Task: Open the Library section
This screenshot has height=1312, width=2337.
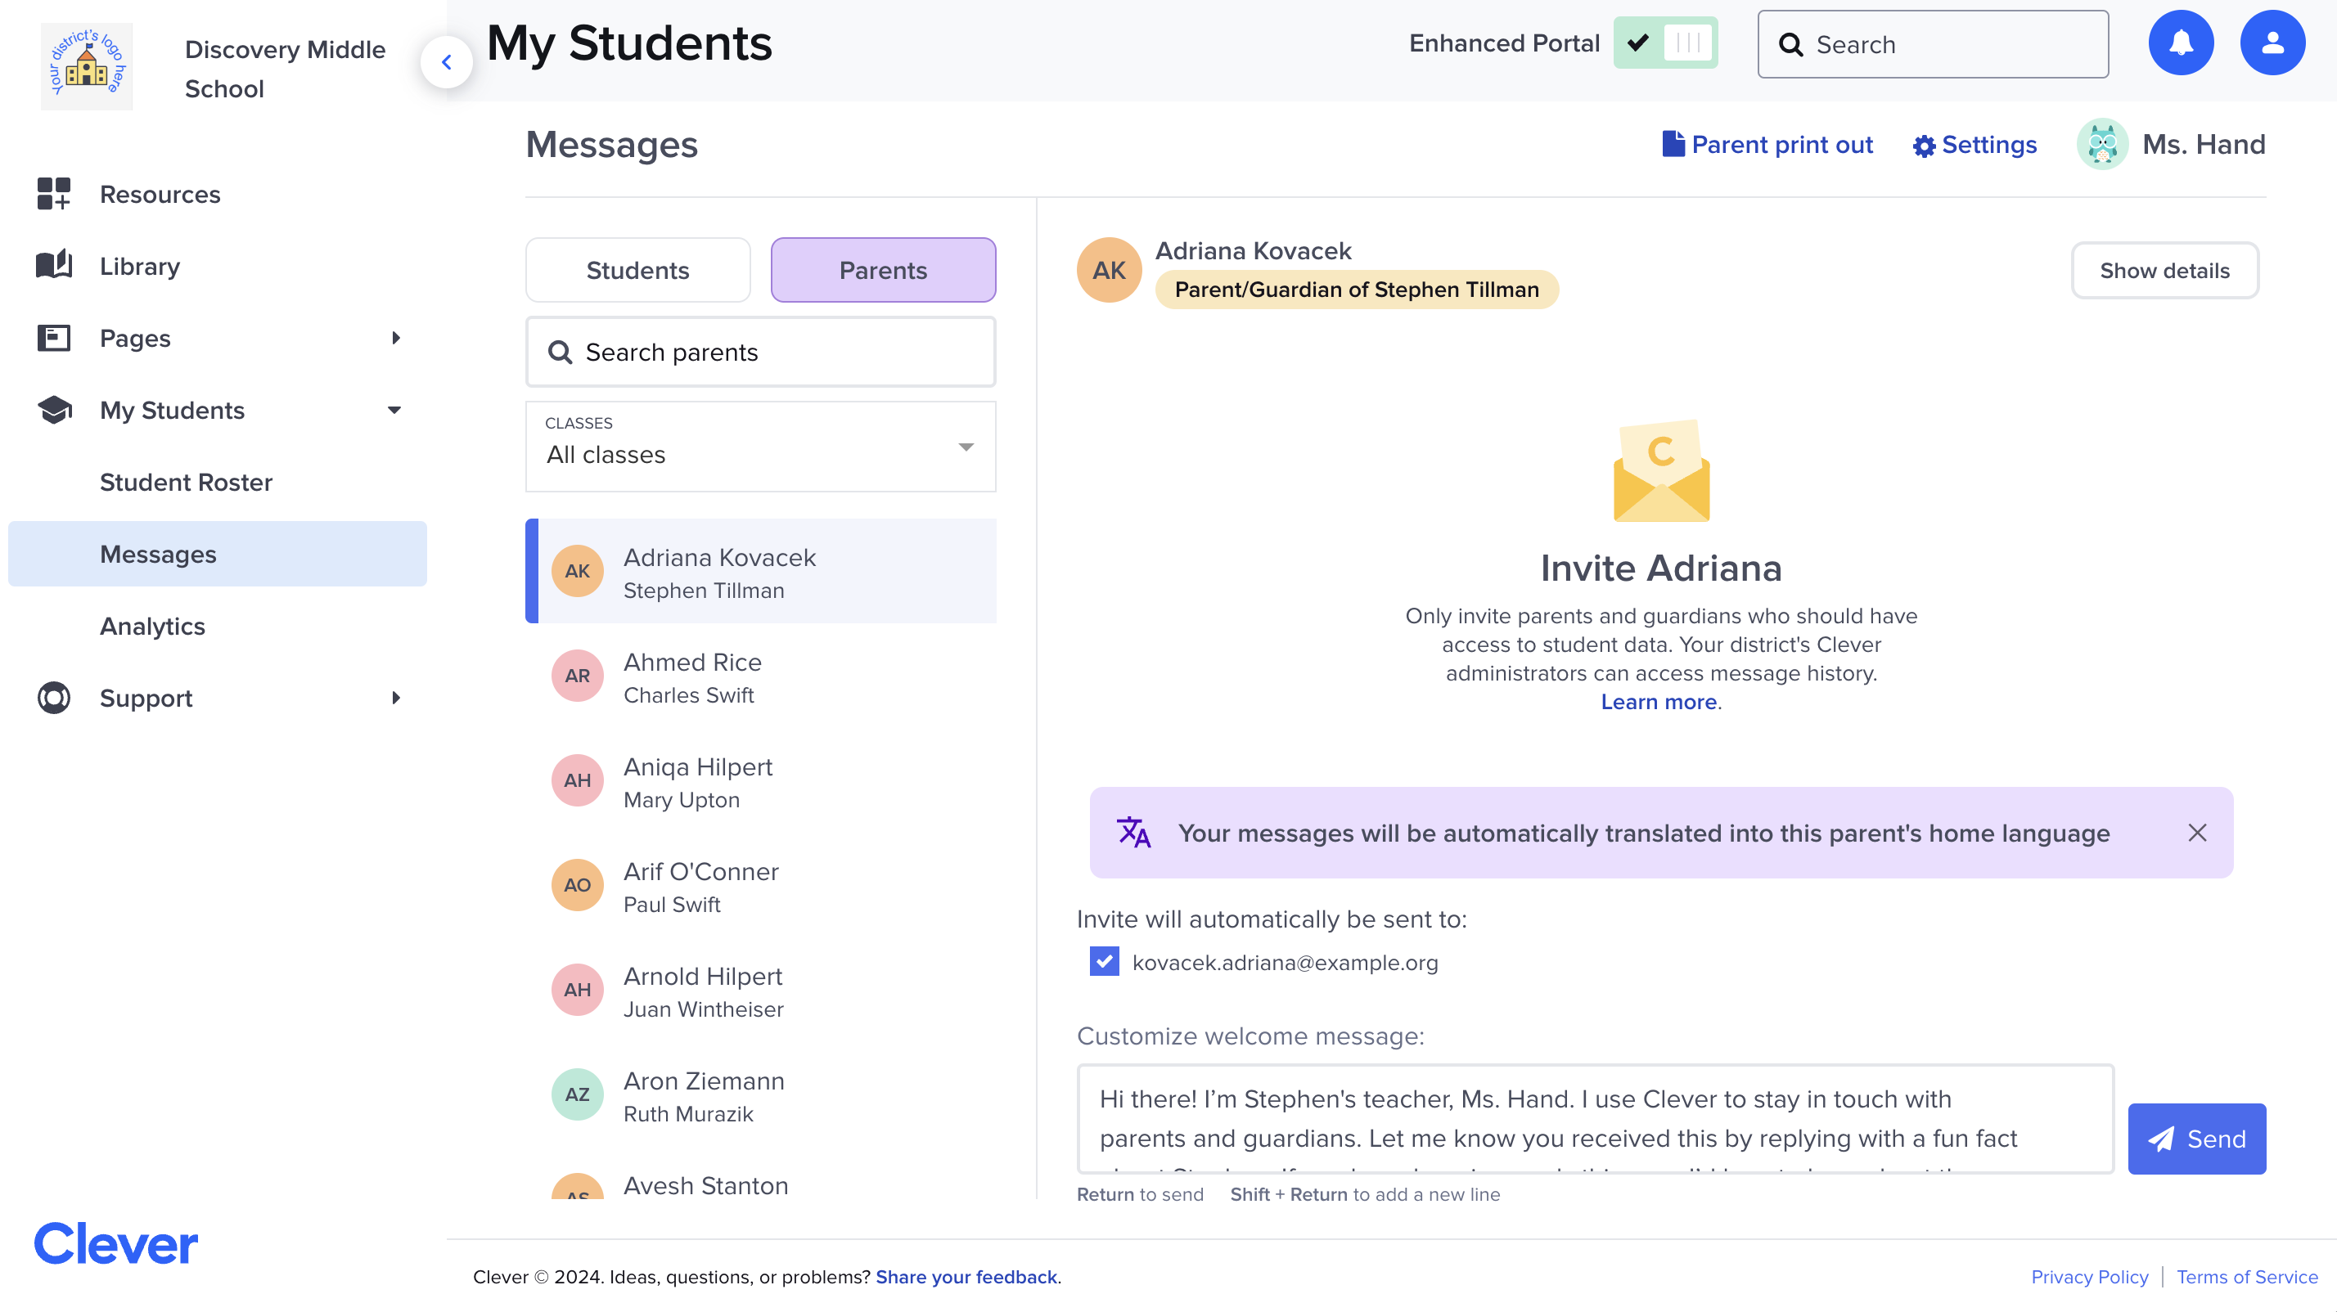Action: pos(141,266)
